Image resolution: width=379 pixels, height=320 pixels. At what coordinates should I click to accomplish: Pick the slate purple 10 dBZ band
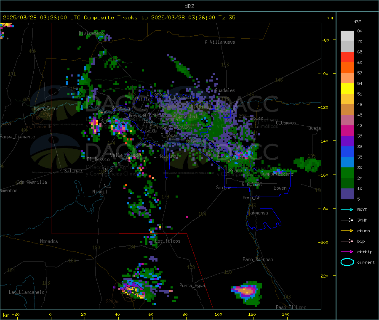pyautogui.click(x=347, y=194)
